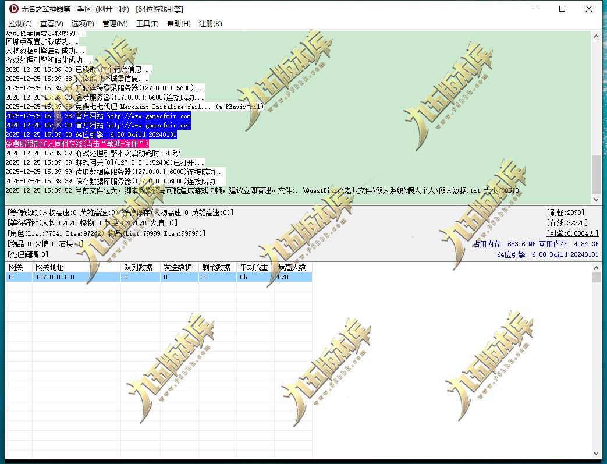Viewport: 607px width, 464px height.
Task: Click the [物品:0 火墙:0 石块:0] status line
Action: [45, 243]
